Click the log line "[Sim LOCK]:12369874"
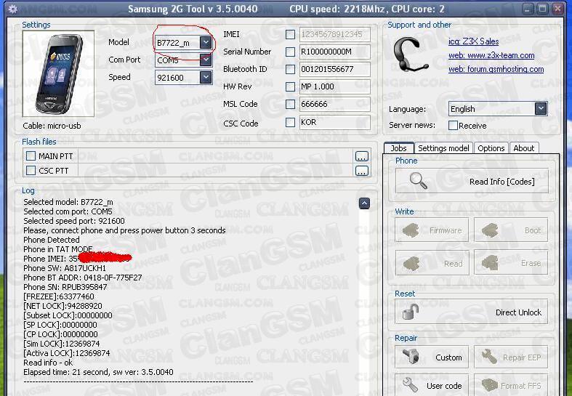The width and height of the screenshot is (572, 396). 62,344
